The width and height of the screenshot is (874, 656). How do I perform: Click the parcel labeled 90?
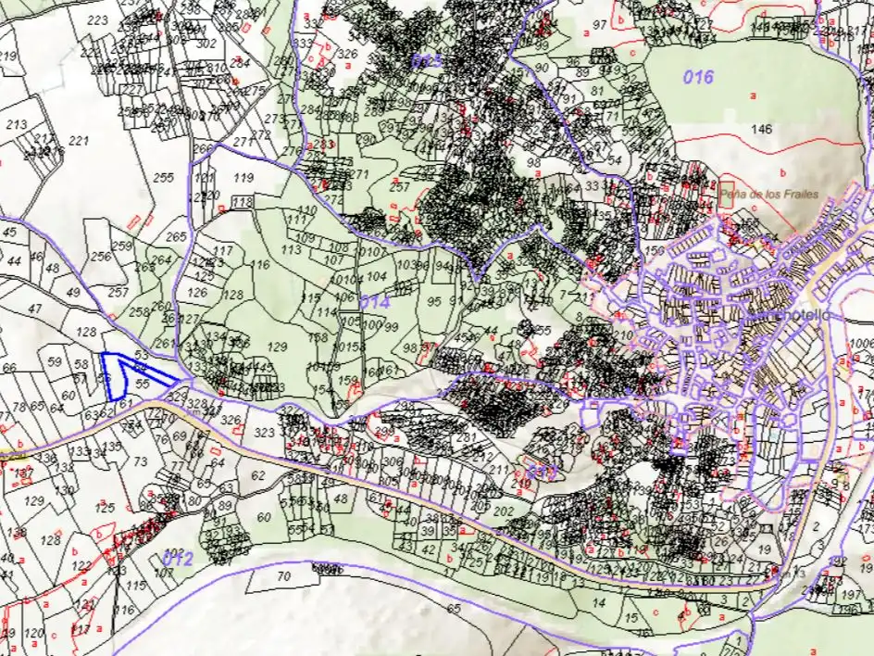(x=542, y=68)
